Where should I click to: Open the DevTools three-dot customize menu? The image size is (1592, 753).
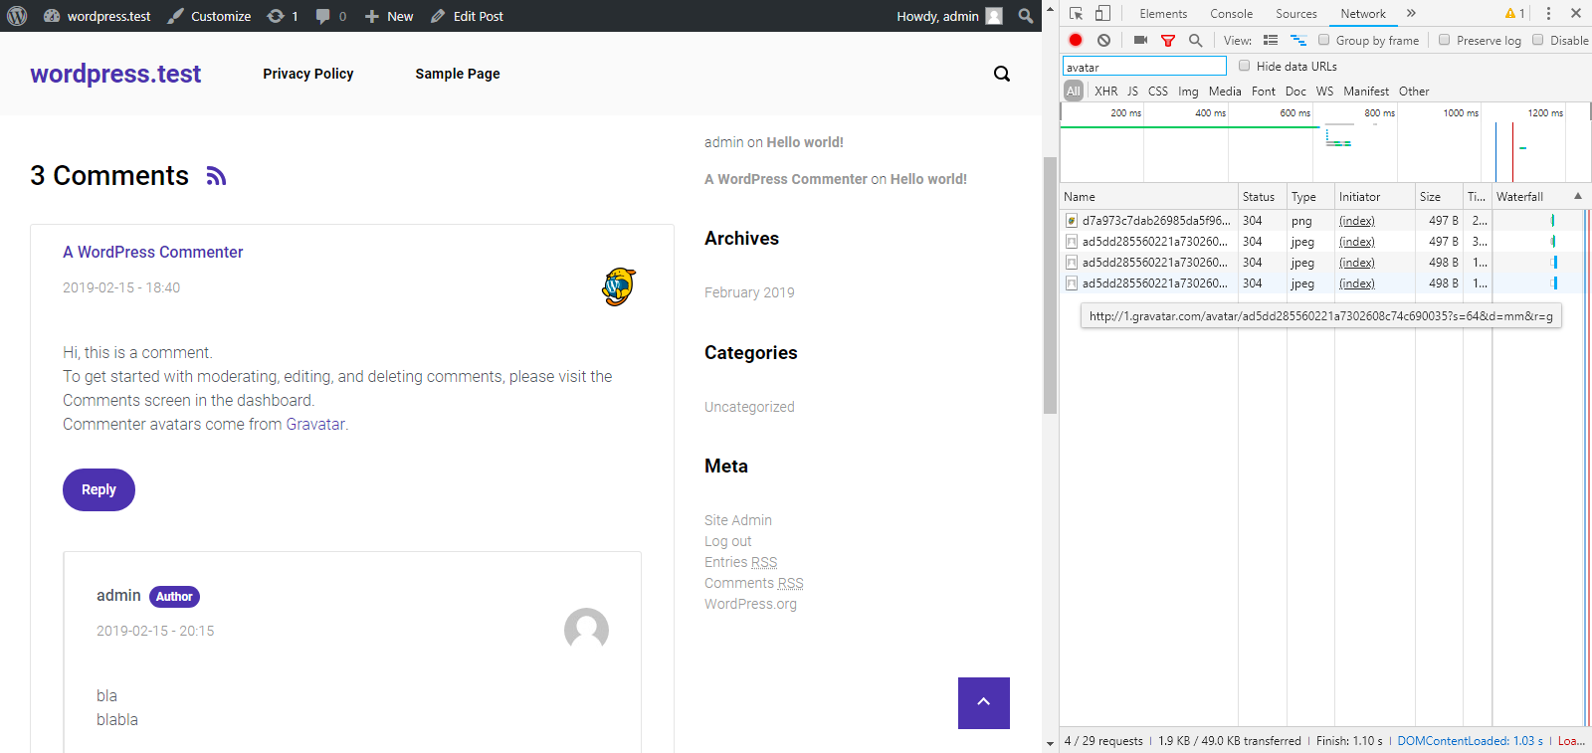pos(1548,13)
